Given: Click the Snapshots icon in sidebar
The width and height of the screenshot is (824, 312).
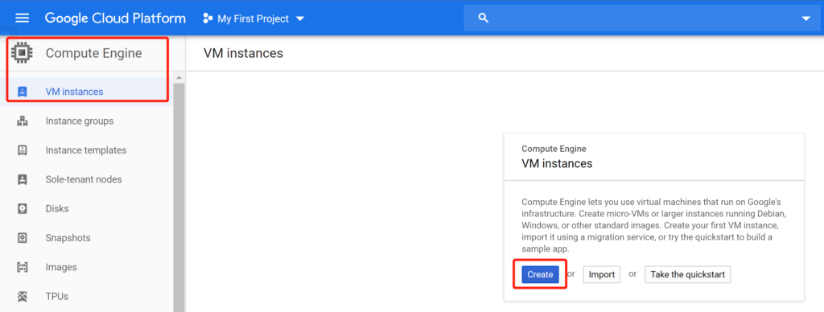Looking at the screenshot, I should pos(22,238).
